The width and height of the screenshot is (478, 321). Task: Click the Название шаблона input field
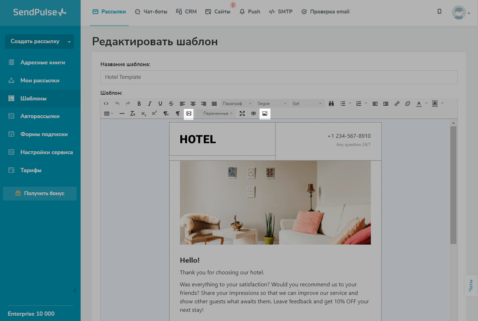coord(279,77)
